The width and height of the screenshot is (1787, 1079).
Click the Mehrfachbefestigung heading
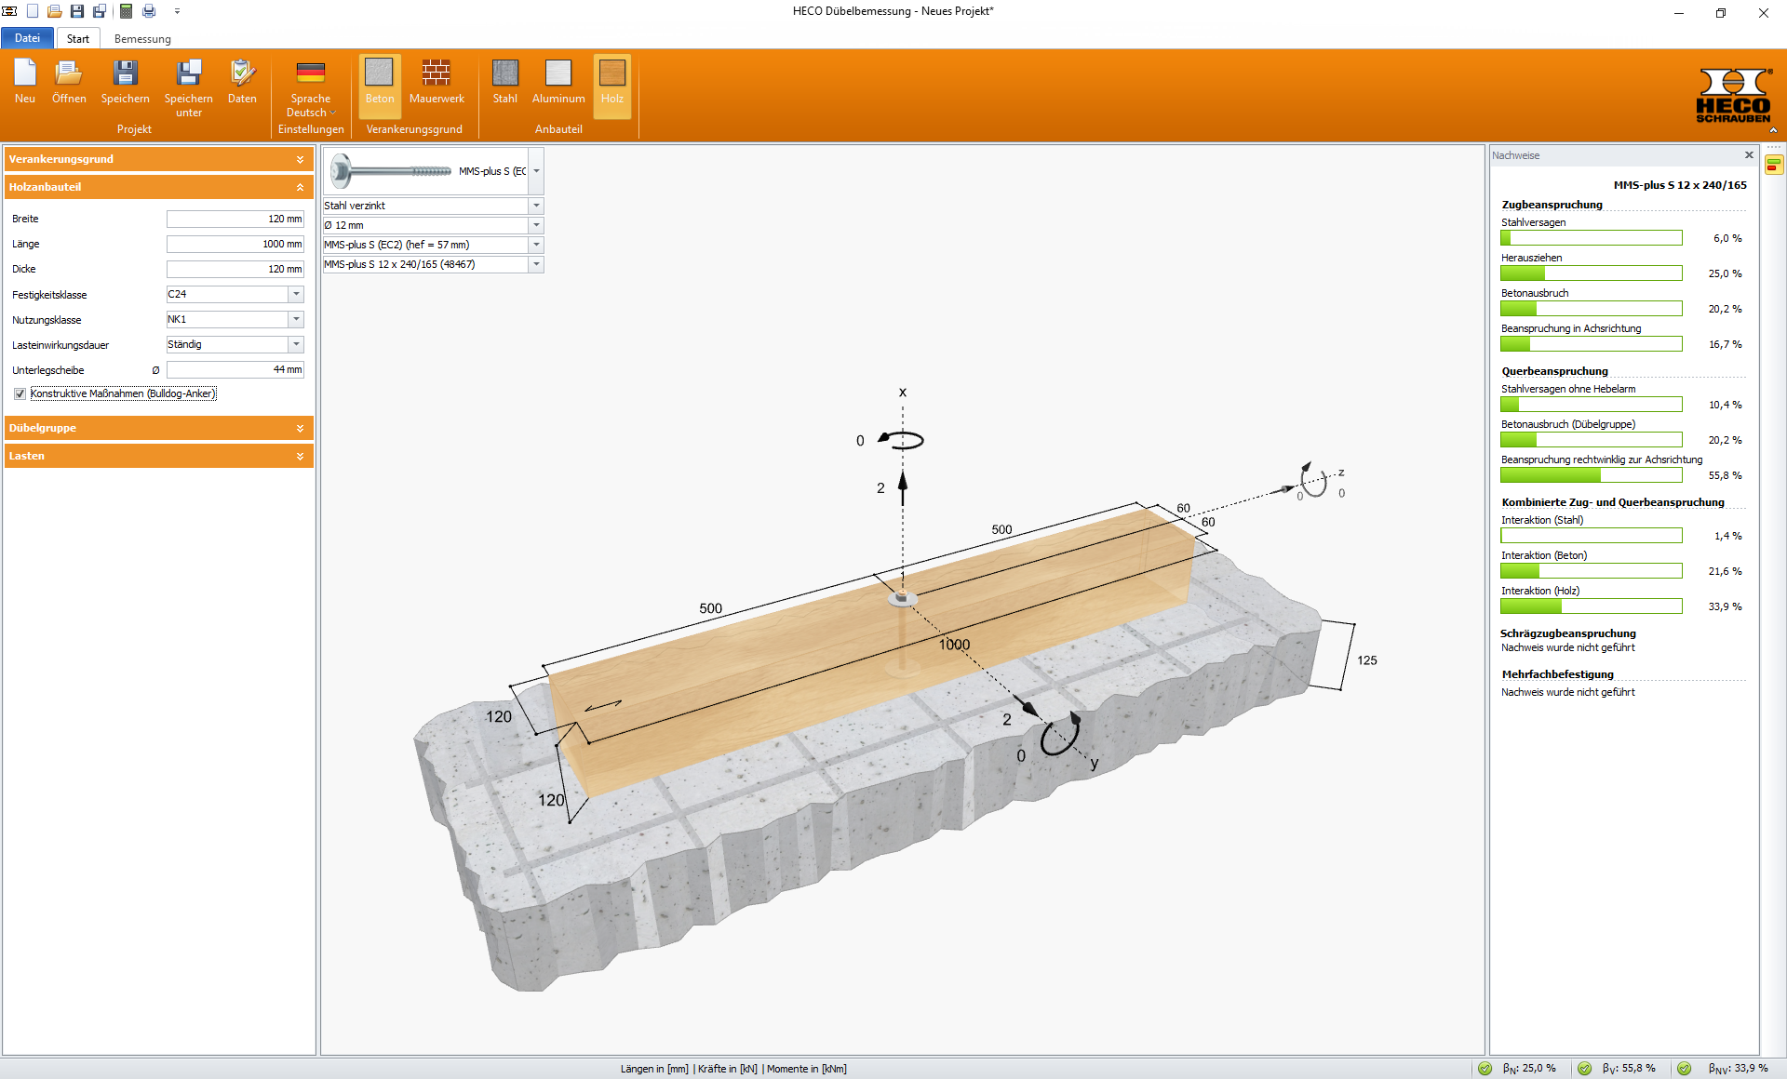(1557, 675)
